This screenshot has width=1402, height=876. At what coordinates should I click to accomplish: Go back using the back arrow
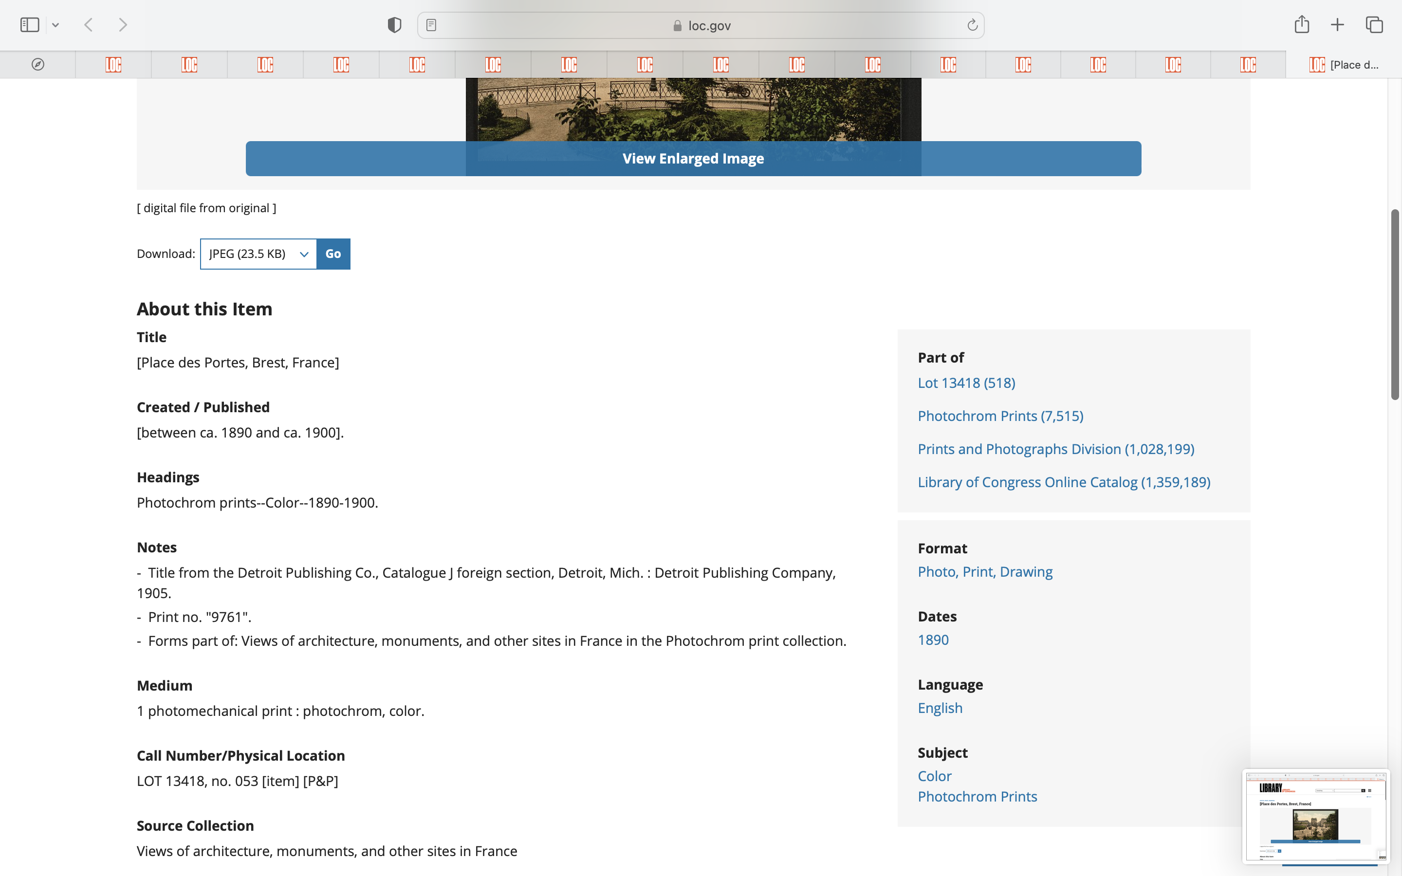[89, 25]
